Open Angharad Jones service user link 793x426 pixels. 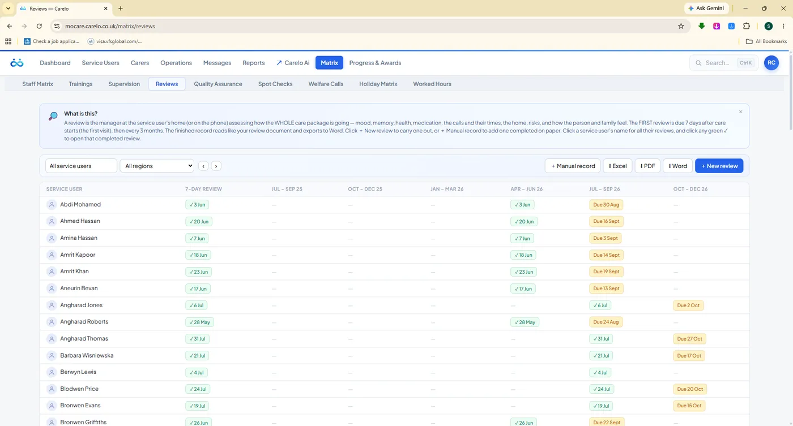[81, 305]
